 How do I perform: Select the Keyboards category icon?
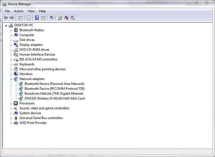click(16, 64)
